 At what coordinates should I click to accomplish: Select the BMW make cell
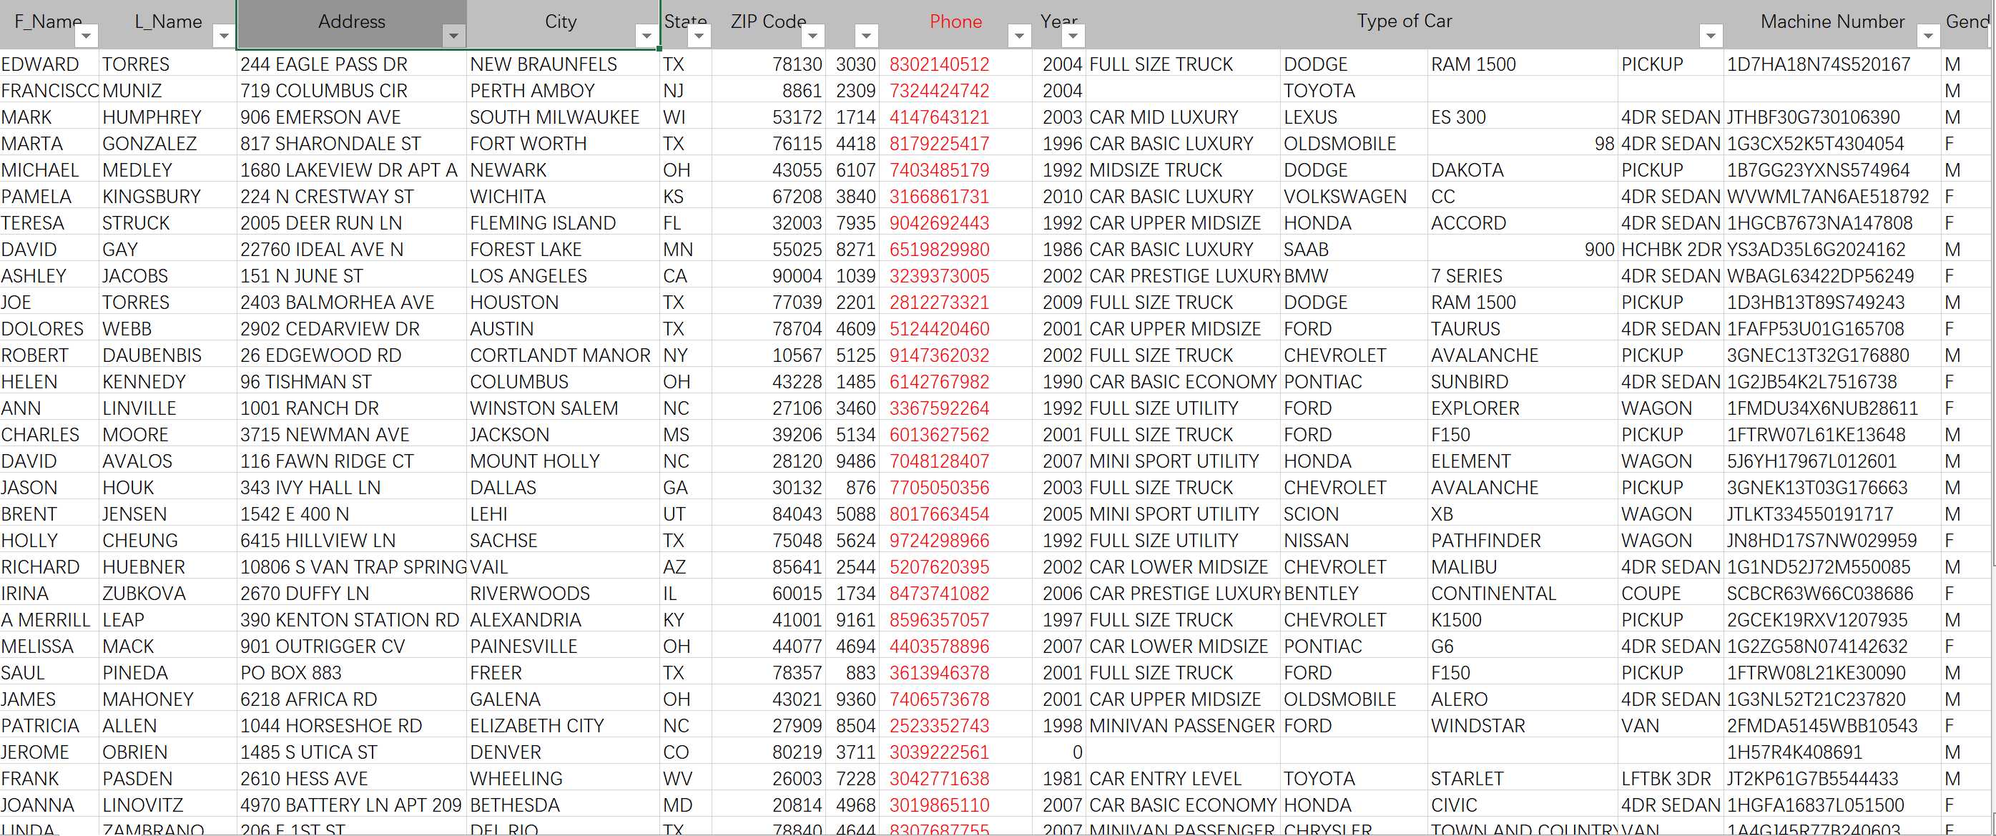1354,276
